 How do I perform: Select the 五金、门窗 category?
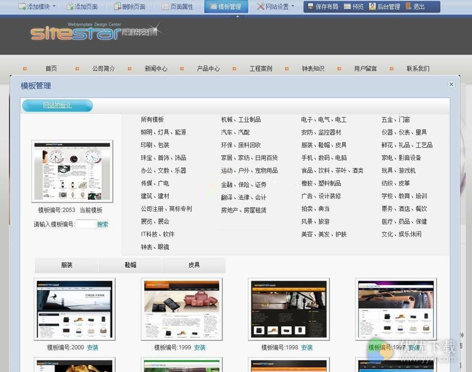point(395,120)
